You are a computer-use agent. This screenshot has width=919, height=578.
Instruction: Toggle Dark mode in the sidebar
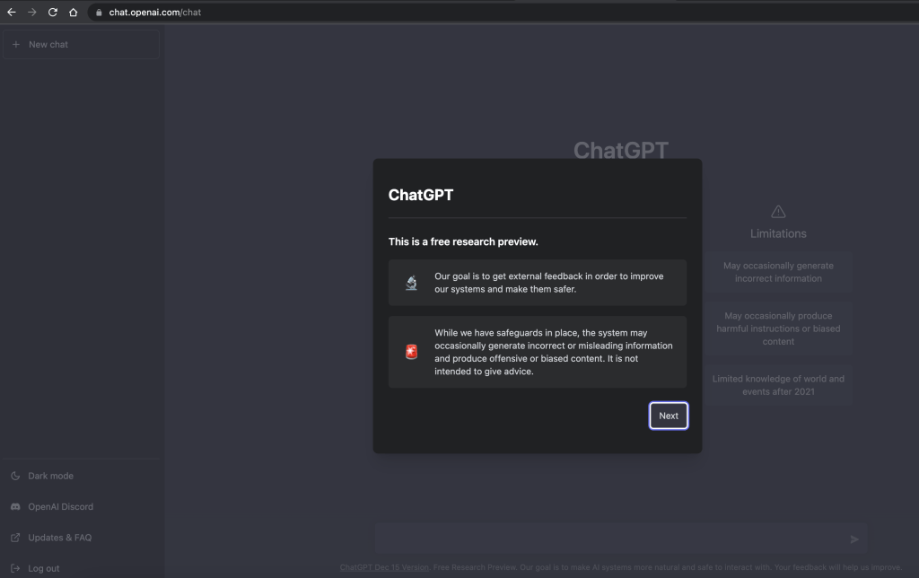50,476
